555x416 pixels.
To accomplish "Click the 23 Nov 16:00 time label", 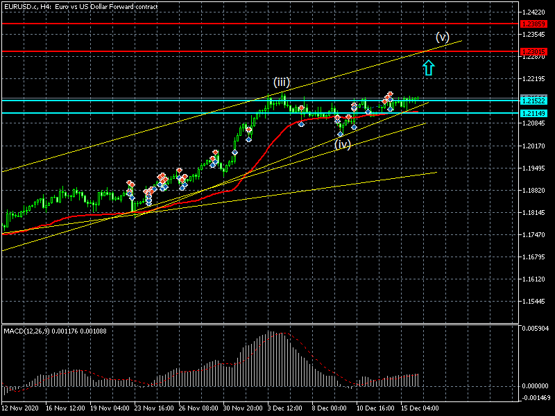I will [x=153, y=409].
